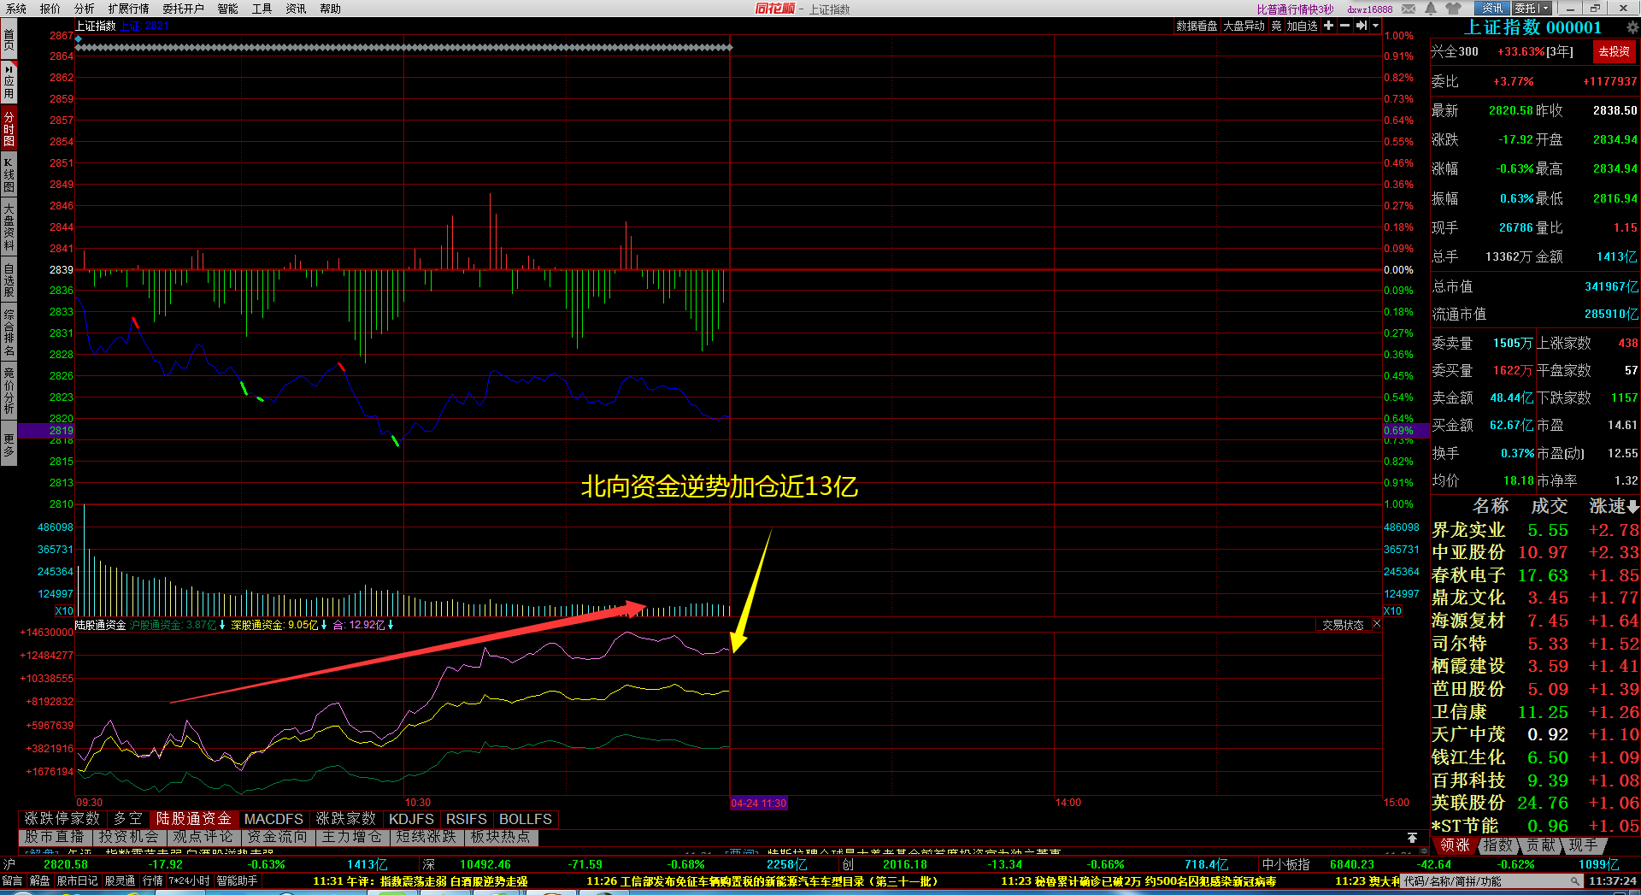Click the 天广中茂 stock row
Viewport: 1641px width, 895px height.
(1535, 734)
